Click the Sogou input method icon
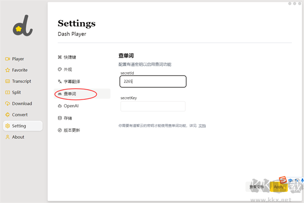This screenshot has width=304, height=203. (x=282, y=180)
